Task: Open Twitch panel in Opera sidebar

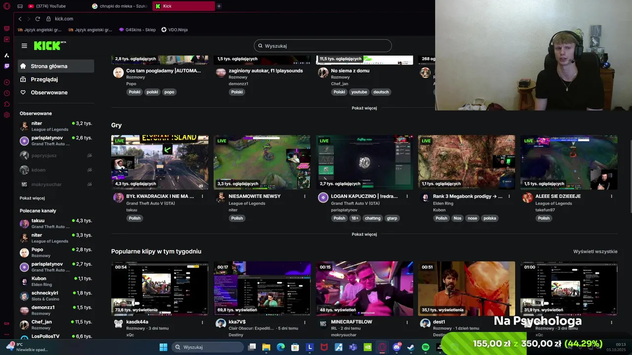Action: 7,66
